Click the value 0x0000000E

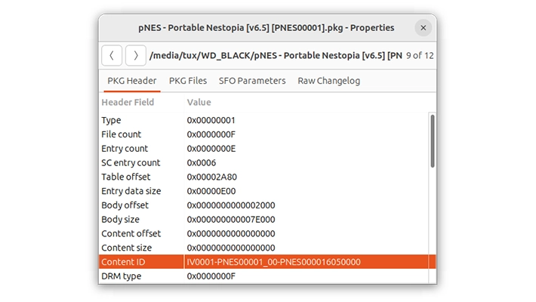point(211,149)
